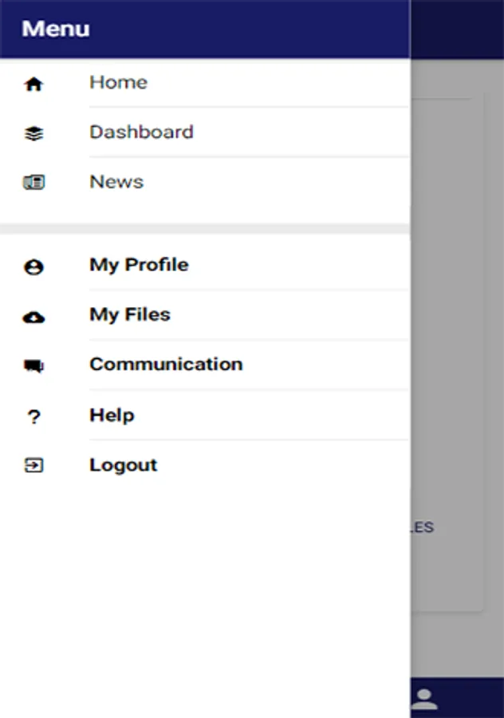Click the News newspaper icon
Screen dimensions: 504x718
(33, 183)
